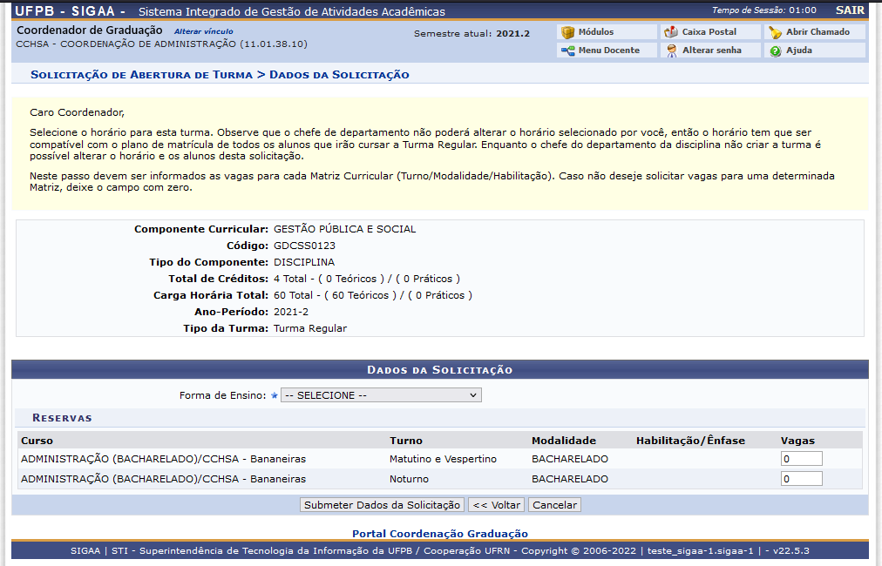
Task: Click the Alterar vínculo link
Action: [203, 31]
